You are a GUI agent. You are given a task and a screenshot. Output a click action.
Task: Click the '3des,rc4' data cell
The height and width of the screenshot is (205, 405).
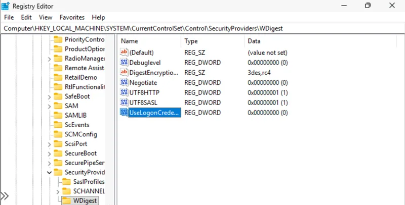click(259, 73)
